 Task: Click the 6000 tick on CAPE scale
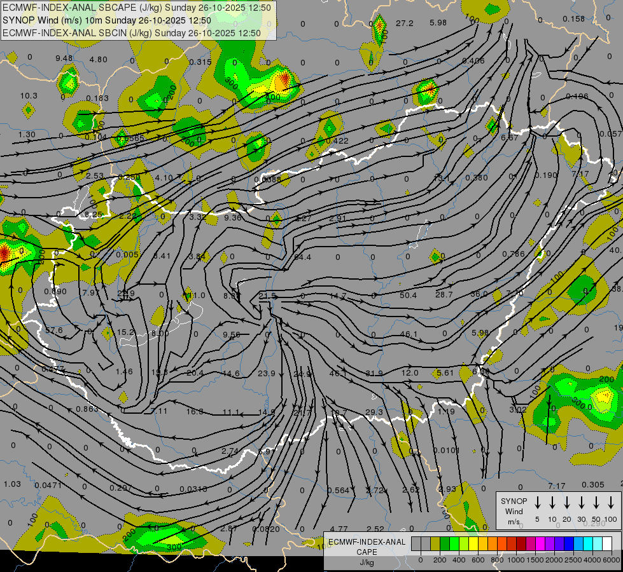612,560
